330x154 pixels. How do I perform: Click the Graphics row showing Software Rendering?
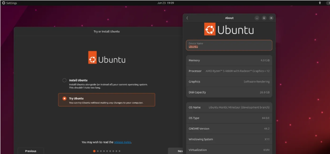click(229, 82)
